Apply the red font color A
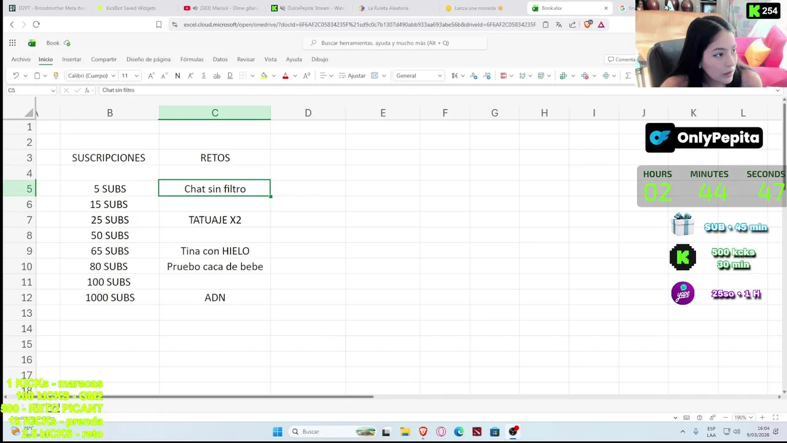 (x=285, y=76)
